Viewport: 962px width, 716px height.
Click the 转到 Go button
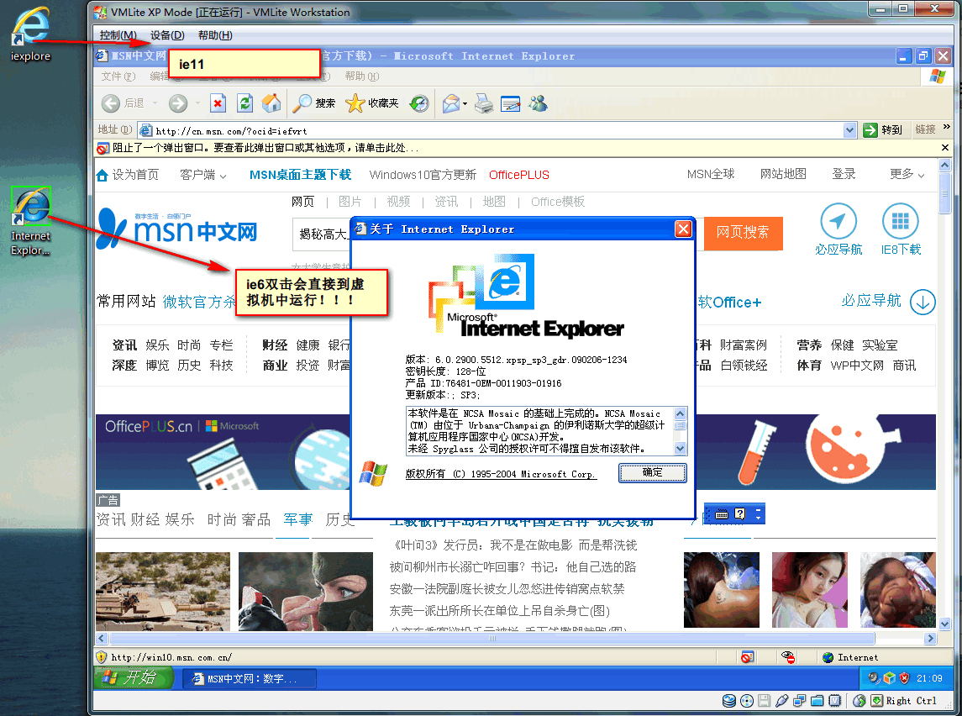pyautogui.click(x=883, y=129)
